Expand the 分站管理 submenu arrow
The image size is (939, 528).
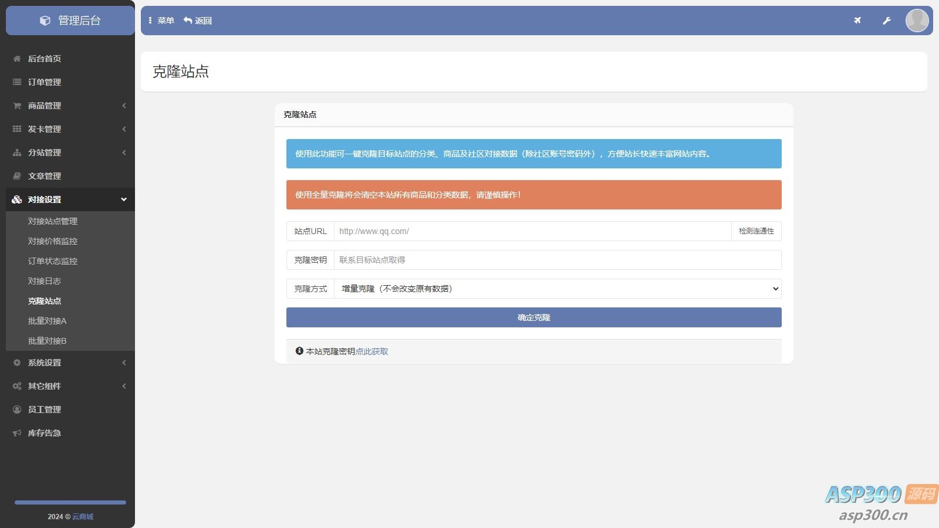point(124,153)
